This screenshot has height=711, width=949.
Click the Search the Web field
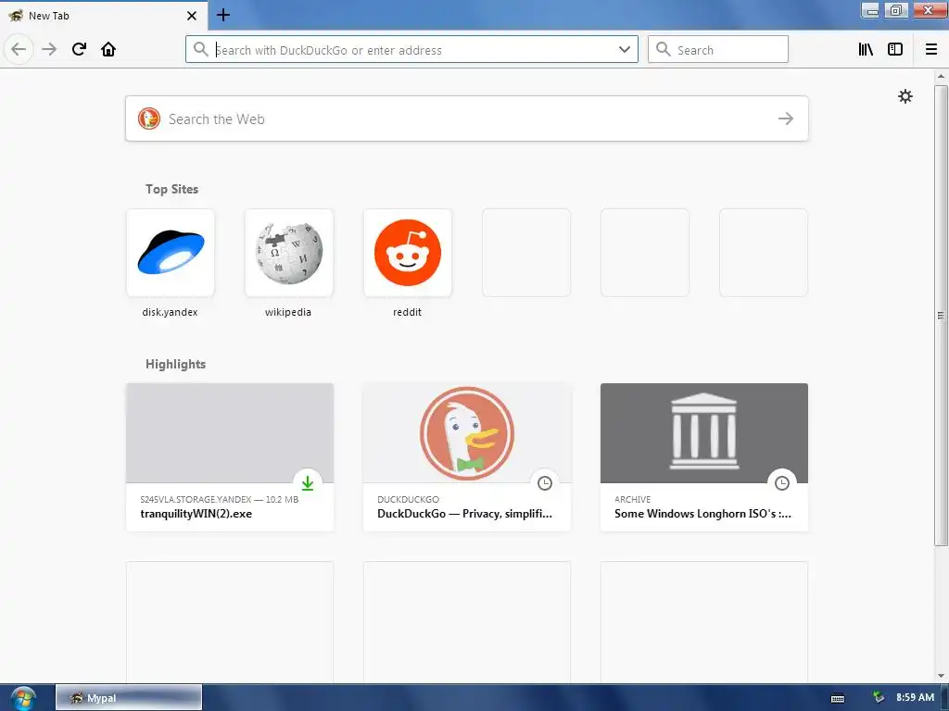coord(467,119)
